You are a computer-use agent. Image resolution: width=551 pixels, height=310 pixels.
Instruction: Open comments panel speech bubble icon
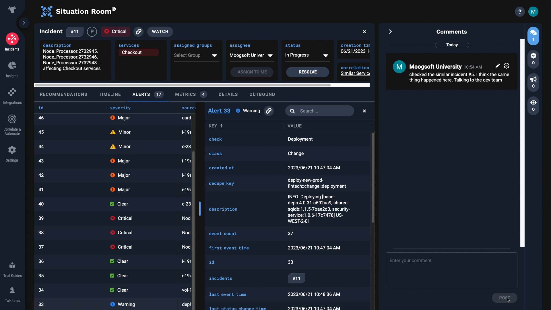533,36
